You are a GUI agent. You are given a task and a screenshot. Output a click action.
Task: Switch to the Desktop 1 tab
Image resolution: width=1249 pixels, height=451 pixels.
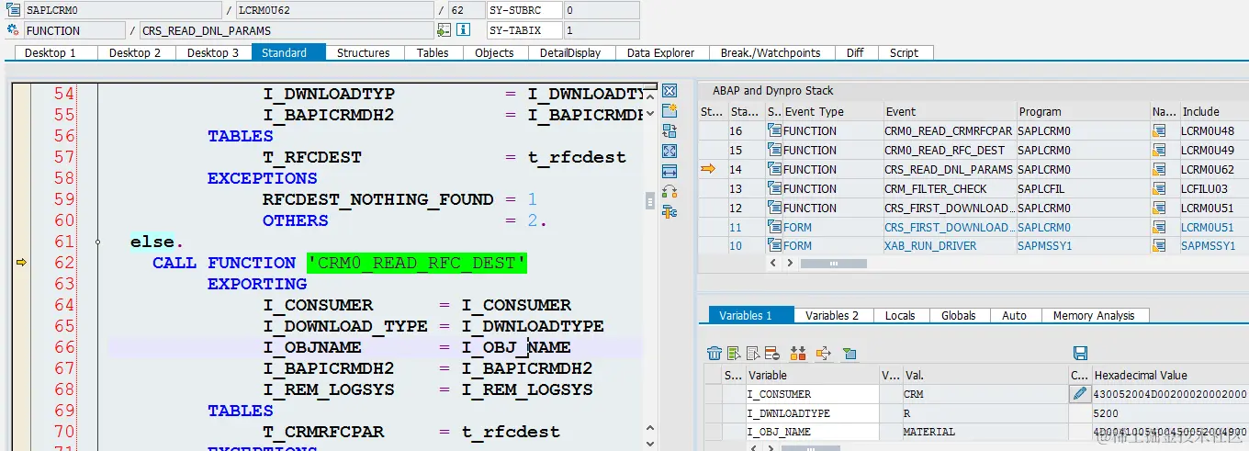point(50,52)
